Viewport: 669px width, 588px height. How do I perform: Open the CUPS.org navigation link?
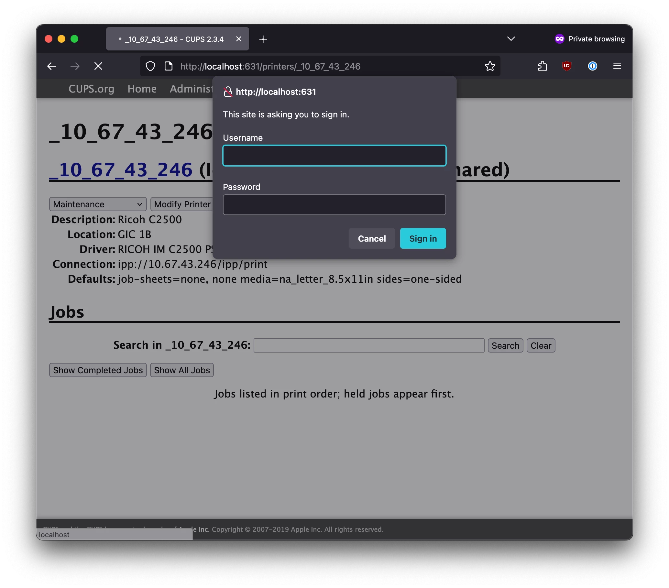tap(91, 89)
